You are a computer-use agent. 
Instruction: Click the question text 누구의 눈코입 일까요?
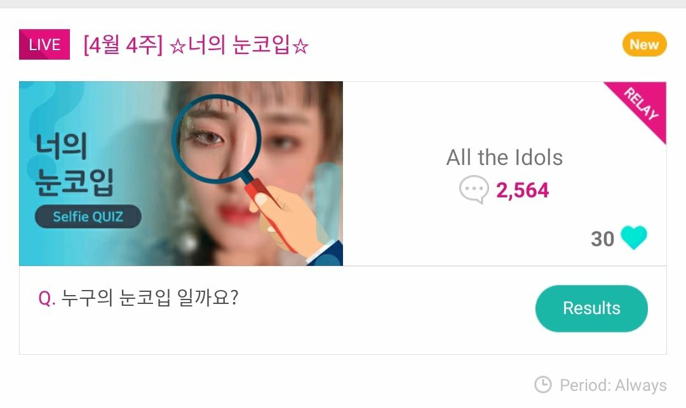coord(150,298)
